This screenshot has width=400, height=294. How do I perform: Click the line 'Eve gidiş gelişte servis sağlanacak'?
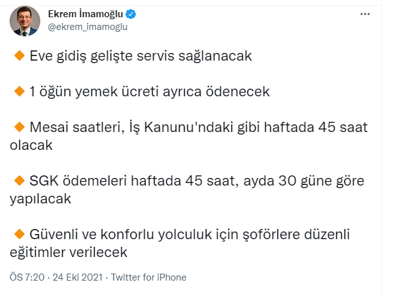tap(141, 56)
